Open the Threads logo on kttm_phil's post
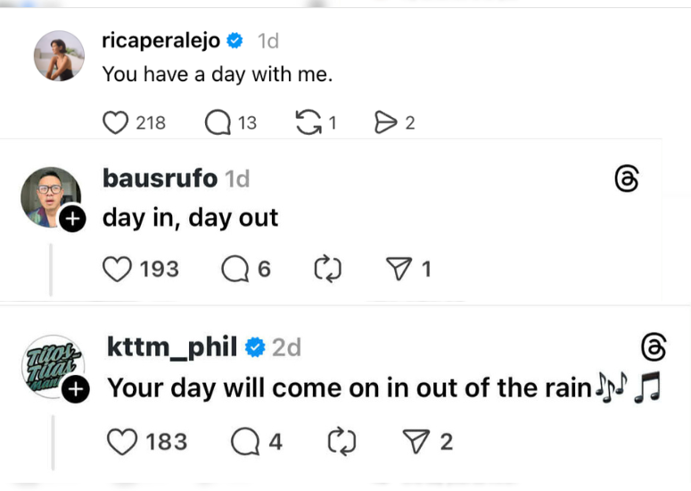The width and height of the screenshot is (691, 491). tap(653, 346)
